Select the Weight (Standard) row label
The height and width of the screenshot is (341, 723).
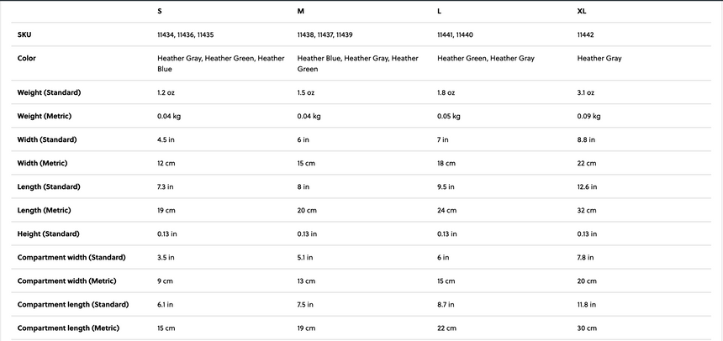49,92
